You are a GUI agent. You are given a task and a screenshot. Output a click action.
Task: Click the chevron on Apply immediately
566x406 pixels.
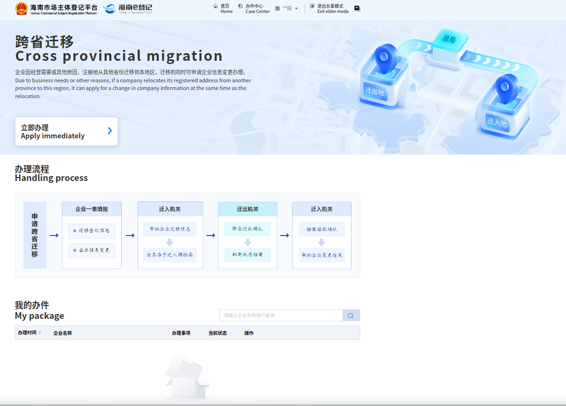pos(109,131)
